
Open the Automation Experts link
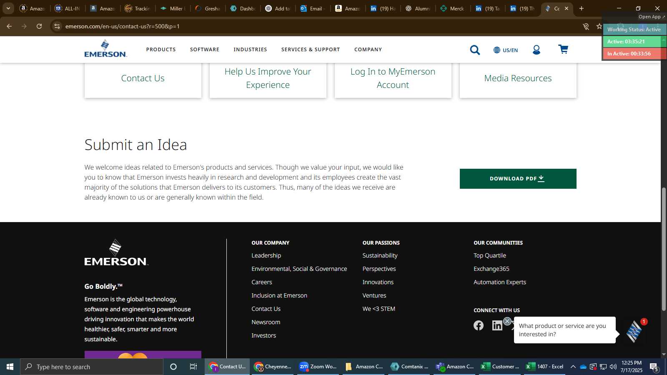(499, 282)
